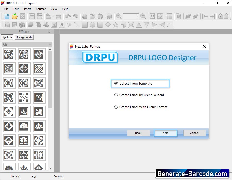Screen dimensions: 232x180
Task: Click the 1:1 actual size icon
Action: tap(152, 16)
